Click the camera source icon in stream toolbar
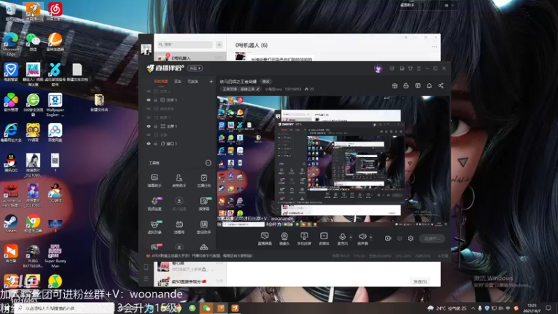Screen dimensions: 558x314 coord(284,238)
